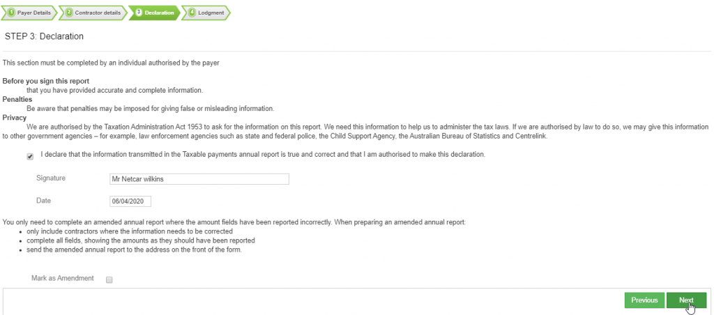
Task: Click the STEP 3: Declaration heading
Action: (x=44, y=35)
